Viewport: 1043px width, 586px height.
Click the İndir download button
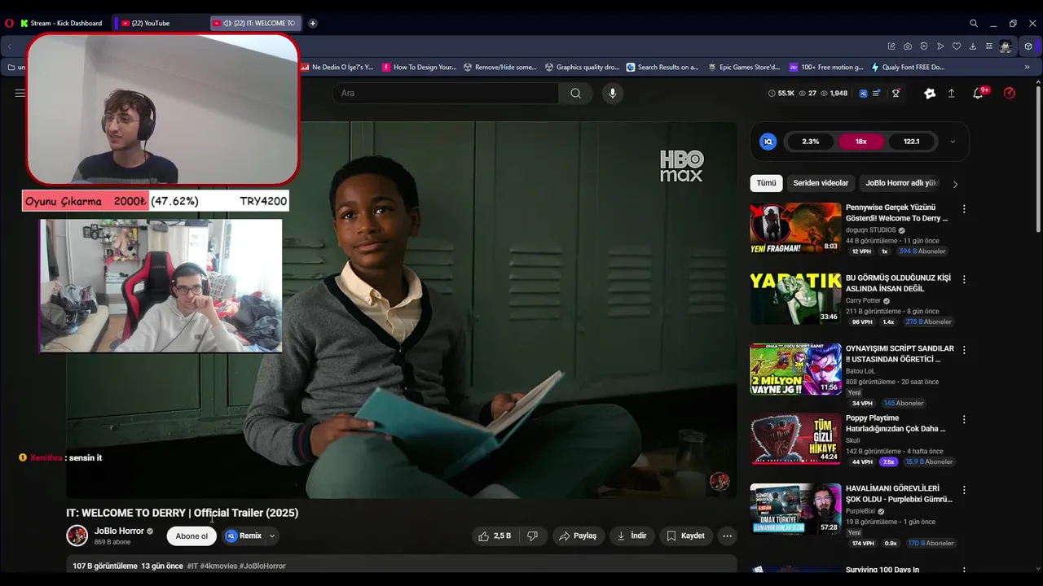click(x=632, y=536)
